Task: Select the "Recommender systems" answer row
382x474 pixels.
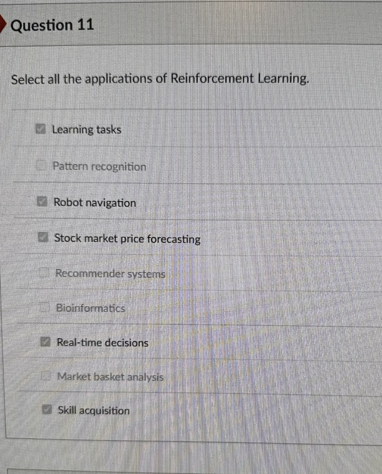Action: coord(110,273)
